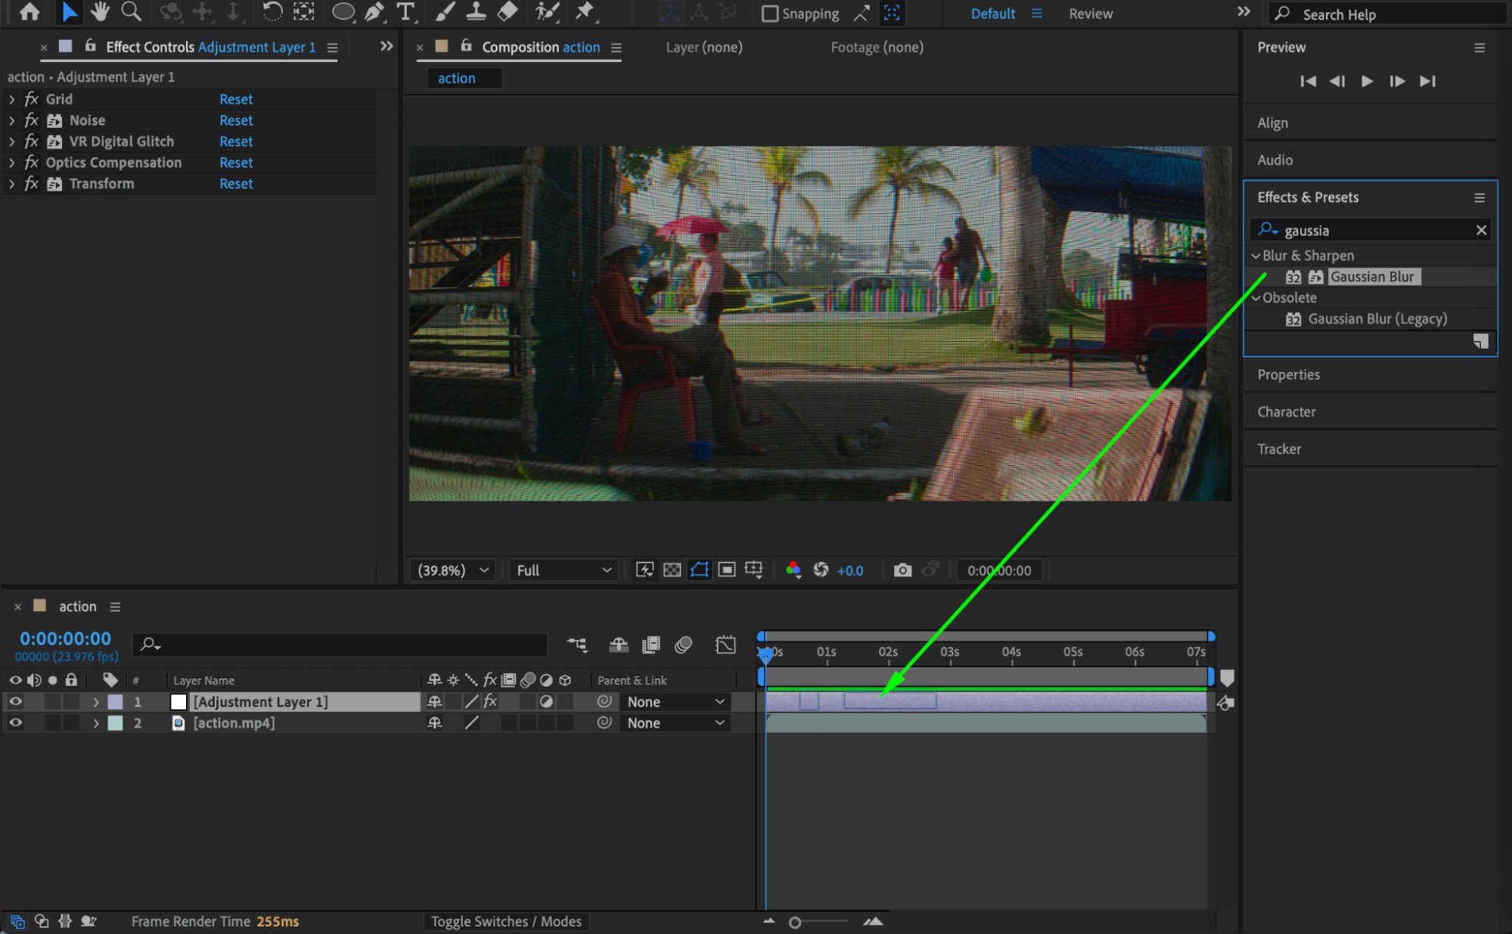Select Gaussian Blur (Legacy) effect

click(x=1377, y=319)
